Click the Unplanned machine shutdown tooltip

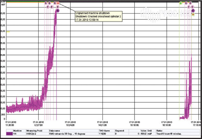(x=97, y=16)
